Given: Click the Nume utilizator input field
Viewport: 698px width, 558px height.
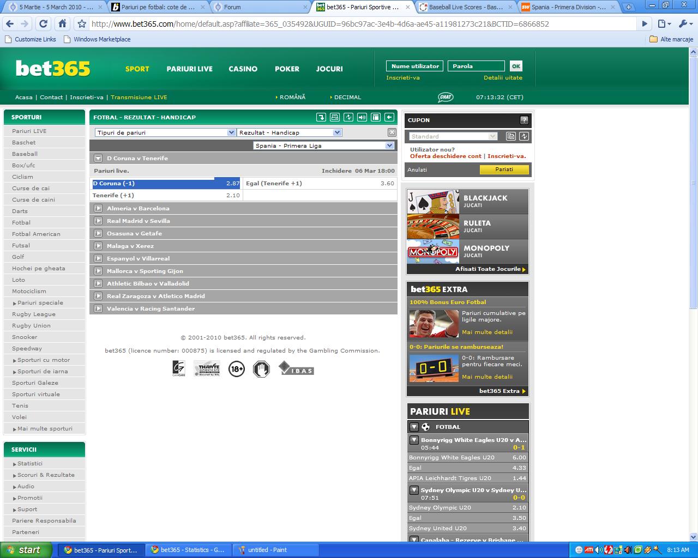Looking at the screenshot, I should [x=415, y=66].
